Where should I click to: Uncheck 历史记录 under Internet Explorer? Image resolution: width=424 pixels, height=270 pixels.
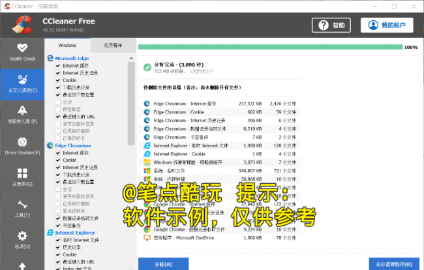[x=58, y=247]
